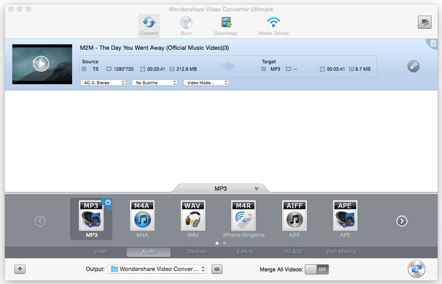Select the WAV format icon
Screen dimensions: 442x284
coord(193,219)
